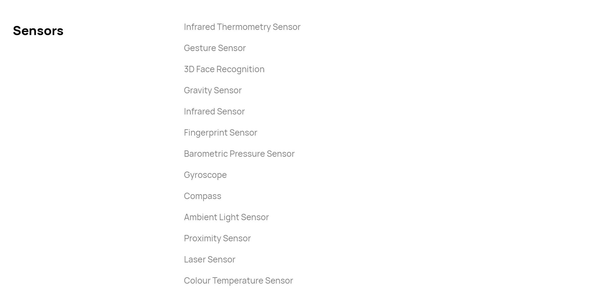Image resolution: width=610 pixels, height=299 pixels.
Task: Click the Fingerprint Sensor entry
Action: point(221,133)
